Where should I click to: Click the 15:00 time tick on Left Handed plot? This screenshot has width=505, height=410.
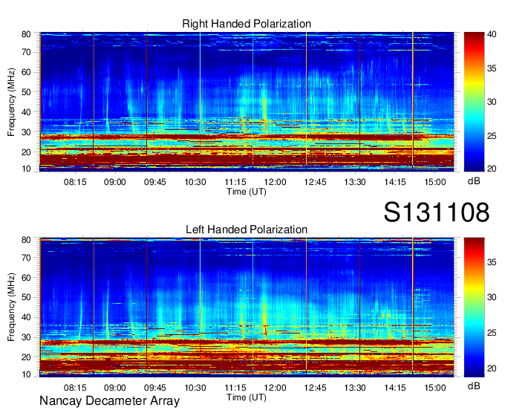click(x=435, y=388)
